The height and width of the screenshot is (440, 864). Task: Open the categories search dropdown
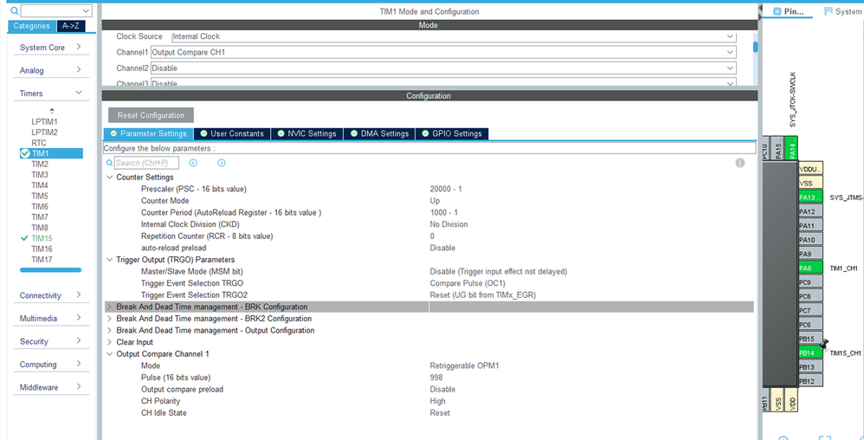tap(86, 10)
